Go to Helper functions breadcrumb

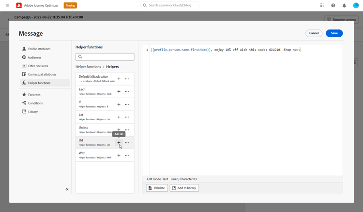[88, 67]
